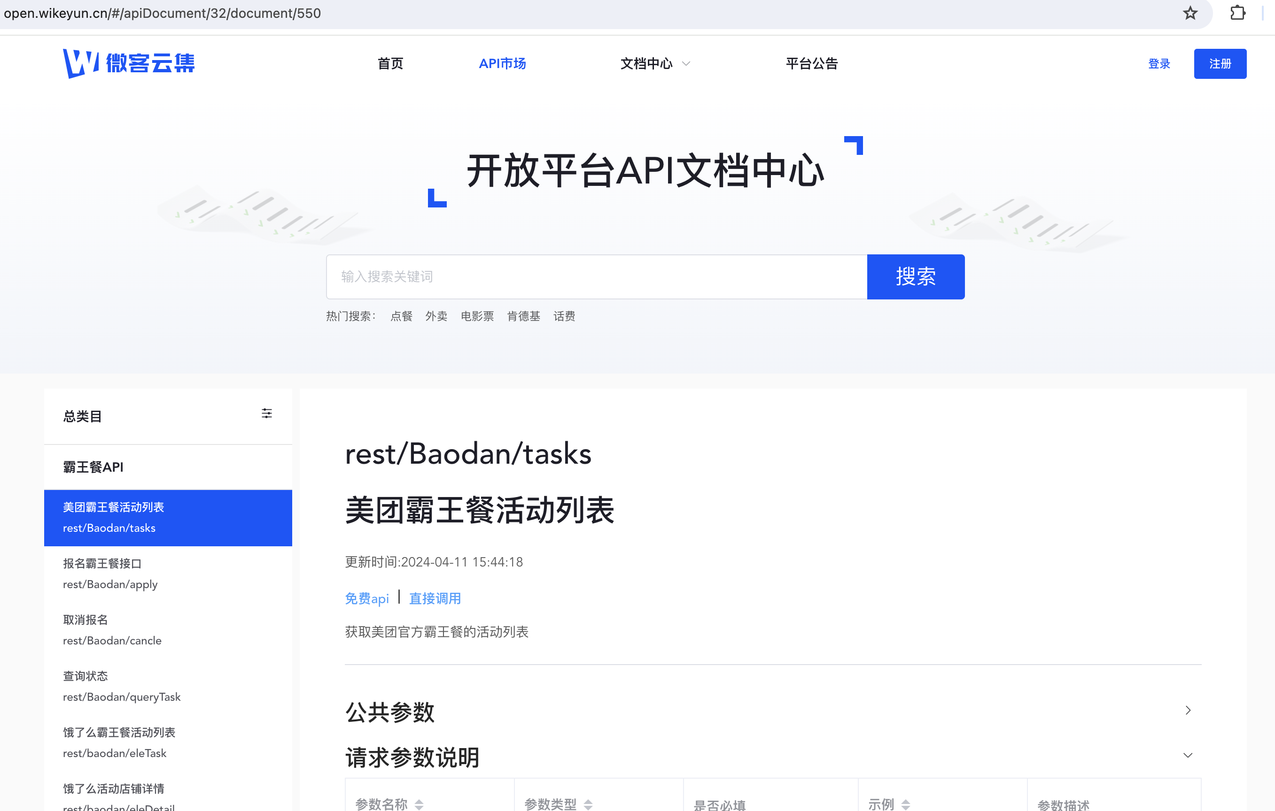Open 报名霸王餐接口 rest/Baodan/apply
Image resolution: width=1275 pixels, height=811 pixels.
[x=168, y=574]
